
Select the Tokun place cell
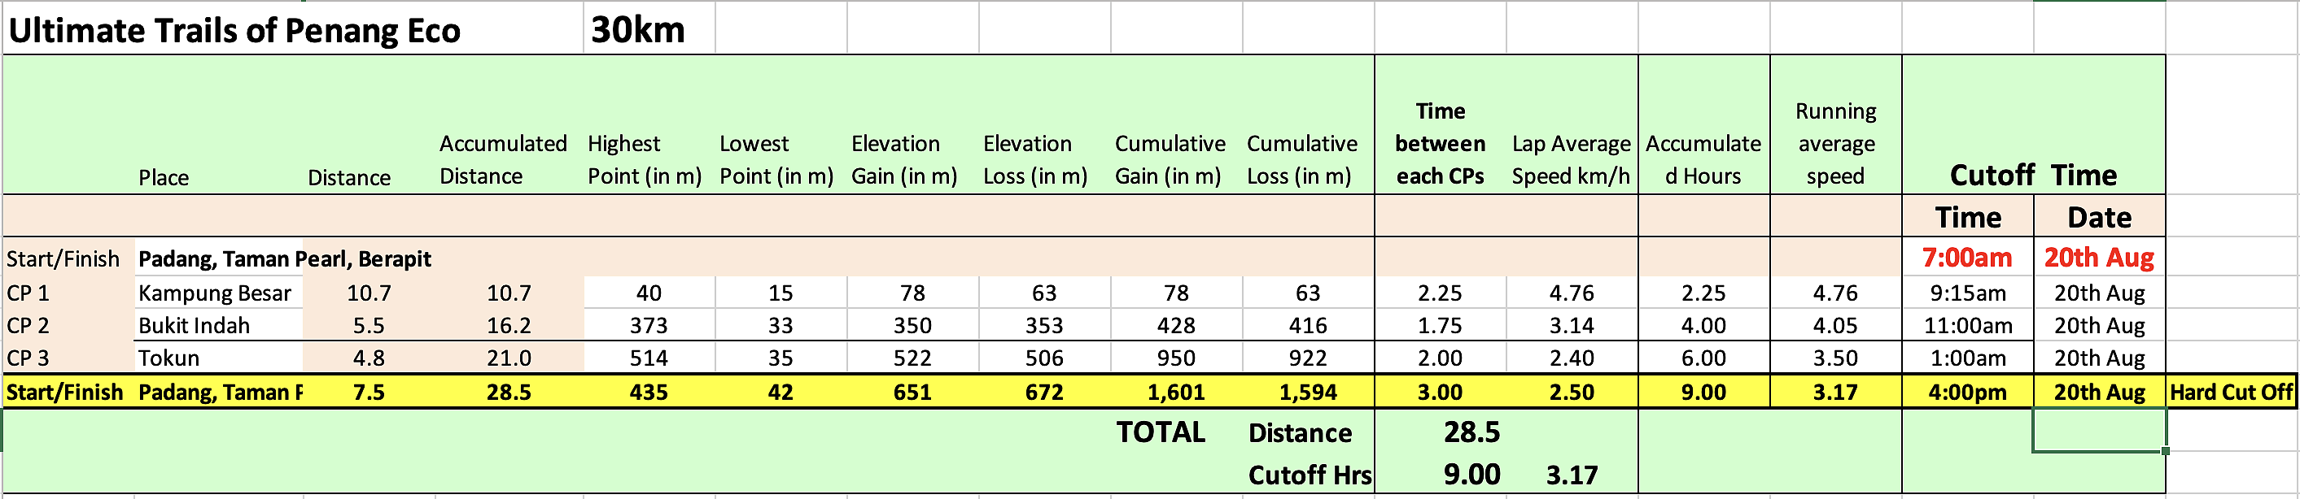coord(169,358)
